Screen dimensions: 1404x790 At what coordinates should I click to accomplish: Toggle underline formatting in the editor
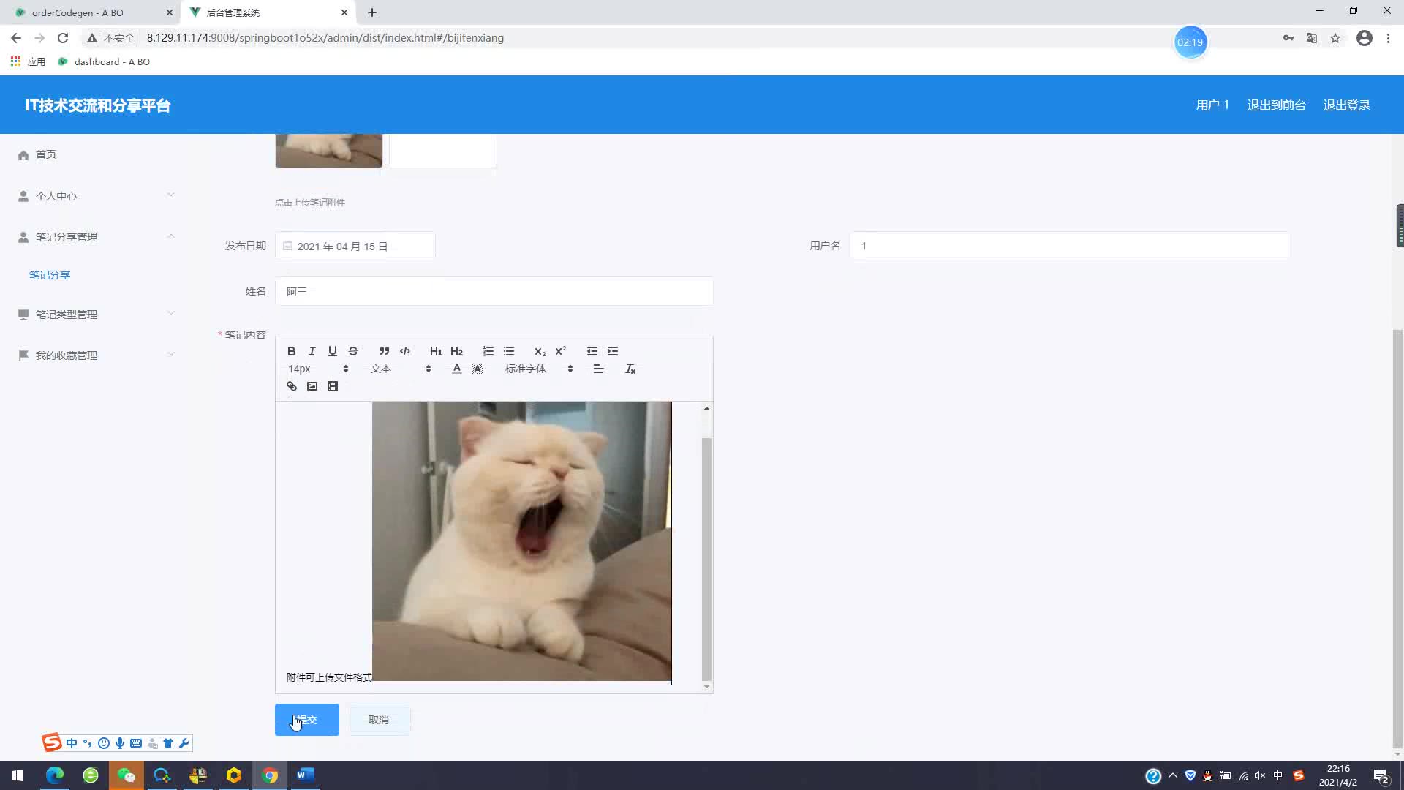click(x=332, y=351)
